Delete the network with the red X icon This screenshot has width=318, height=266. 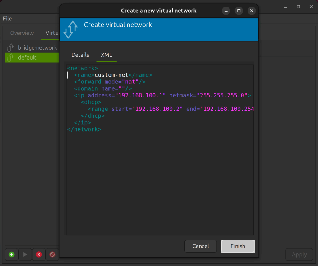coord(39,255)
